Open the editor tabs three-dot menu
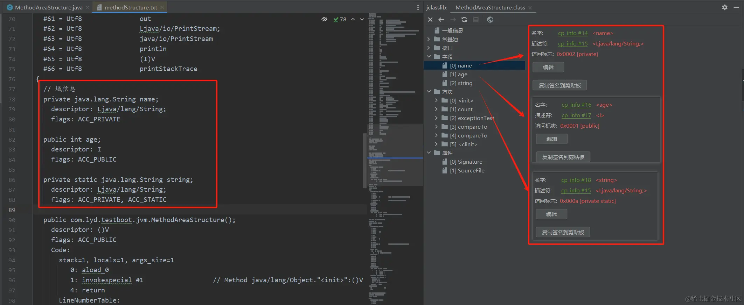Image resolution: width=744 pixels, height=305 pixels. pyautogui.click(x=418, y=7)
